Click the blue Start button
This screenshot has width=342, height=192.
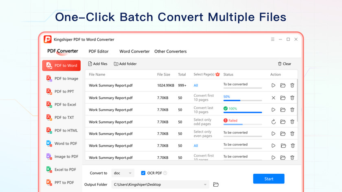click(x=269, y=179)
